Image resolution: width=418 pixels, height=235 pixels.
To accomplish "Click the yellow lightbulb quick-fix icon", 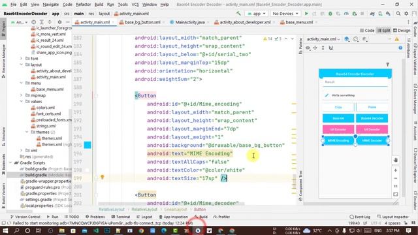I will click(102, 177).
